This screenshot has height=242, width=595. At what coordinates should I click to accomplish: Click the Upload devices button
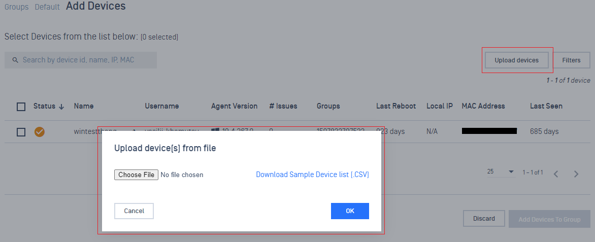[516, 60]
